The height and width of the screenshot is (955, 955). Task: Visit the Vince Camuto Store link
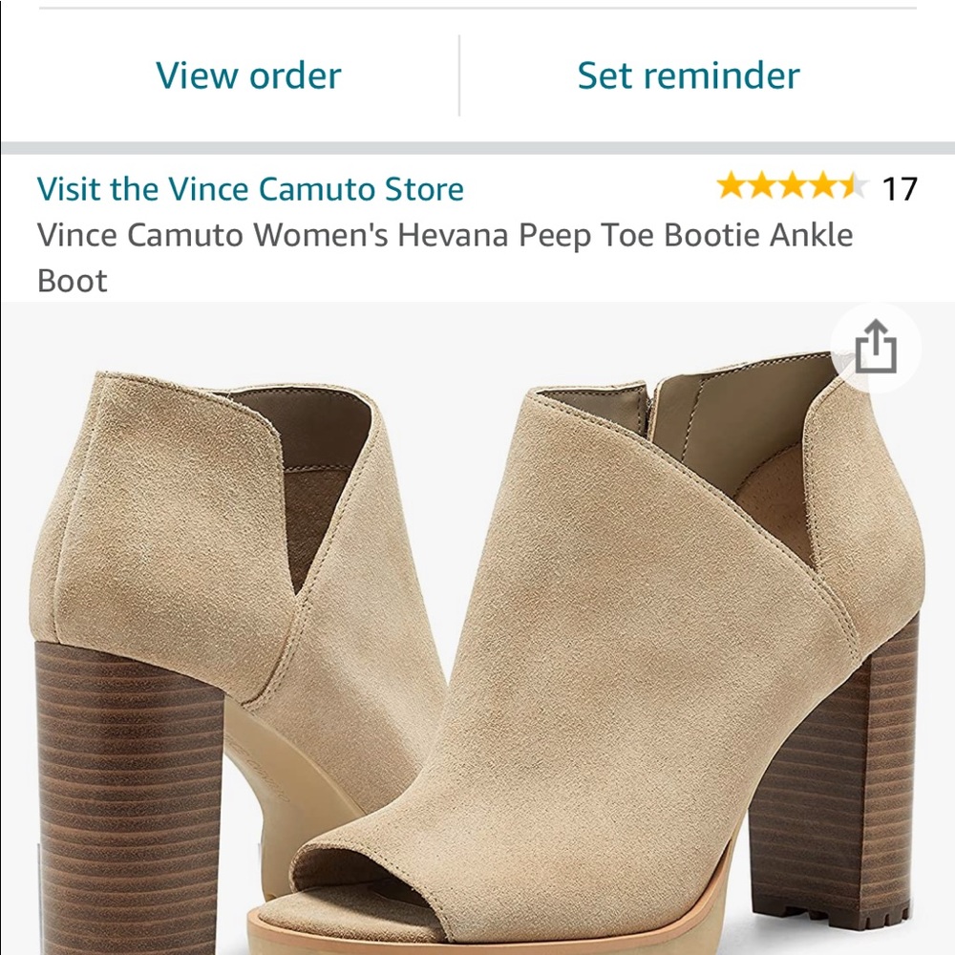249,189
